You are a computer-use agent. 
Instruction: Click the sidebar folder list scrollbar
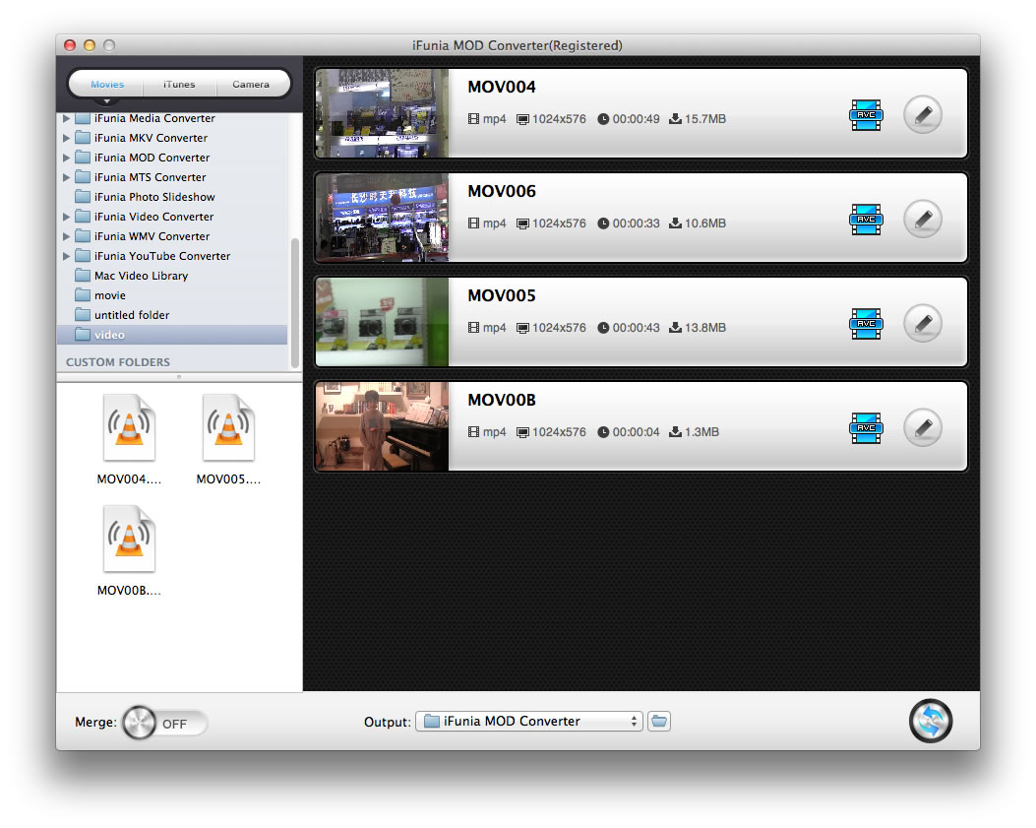click(295, 302)
